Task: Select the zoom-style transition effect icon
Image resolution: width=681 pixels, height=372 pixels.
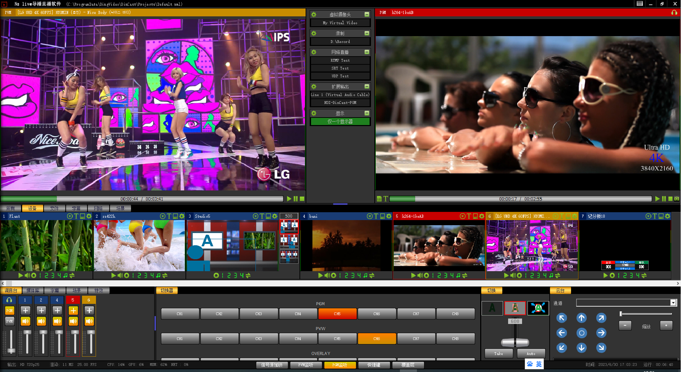Action: pos(538,308)
